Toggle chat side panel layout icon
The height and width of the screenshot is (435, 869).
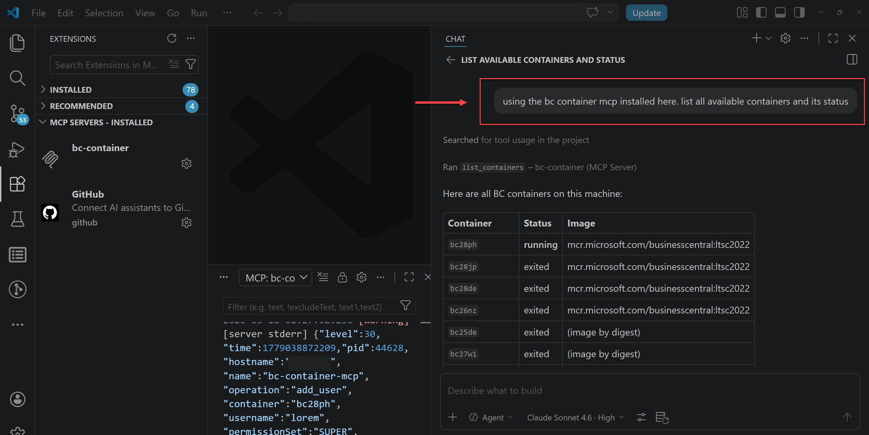[852, 59]
